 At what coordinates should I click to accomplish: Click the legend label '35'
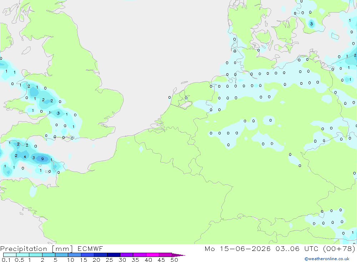tap(135, 260)
